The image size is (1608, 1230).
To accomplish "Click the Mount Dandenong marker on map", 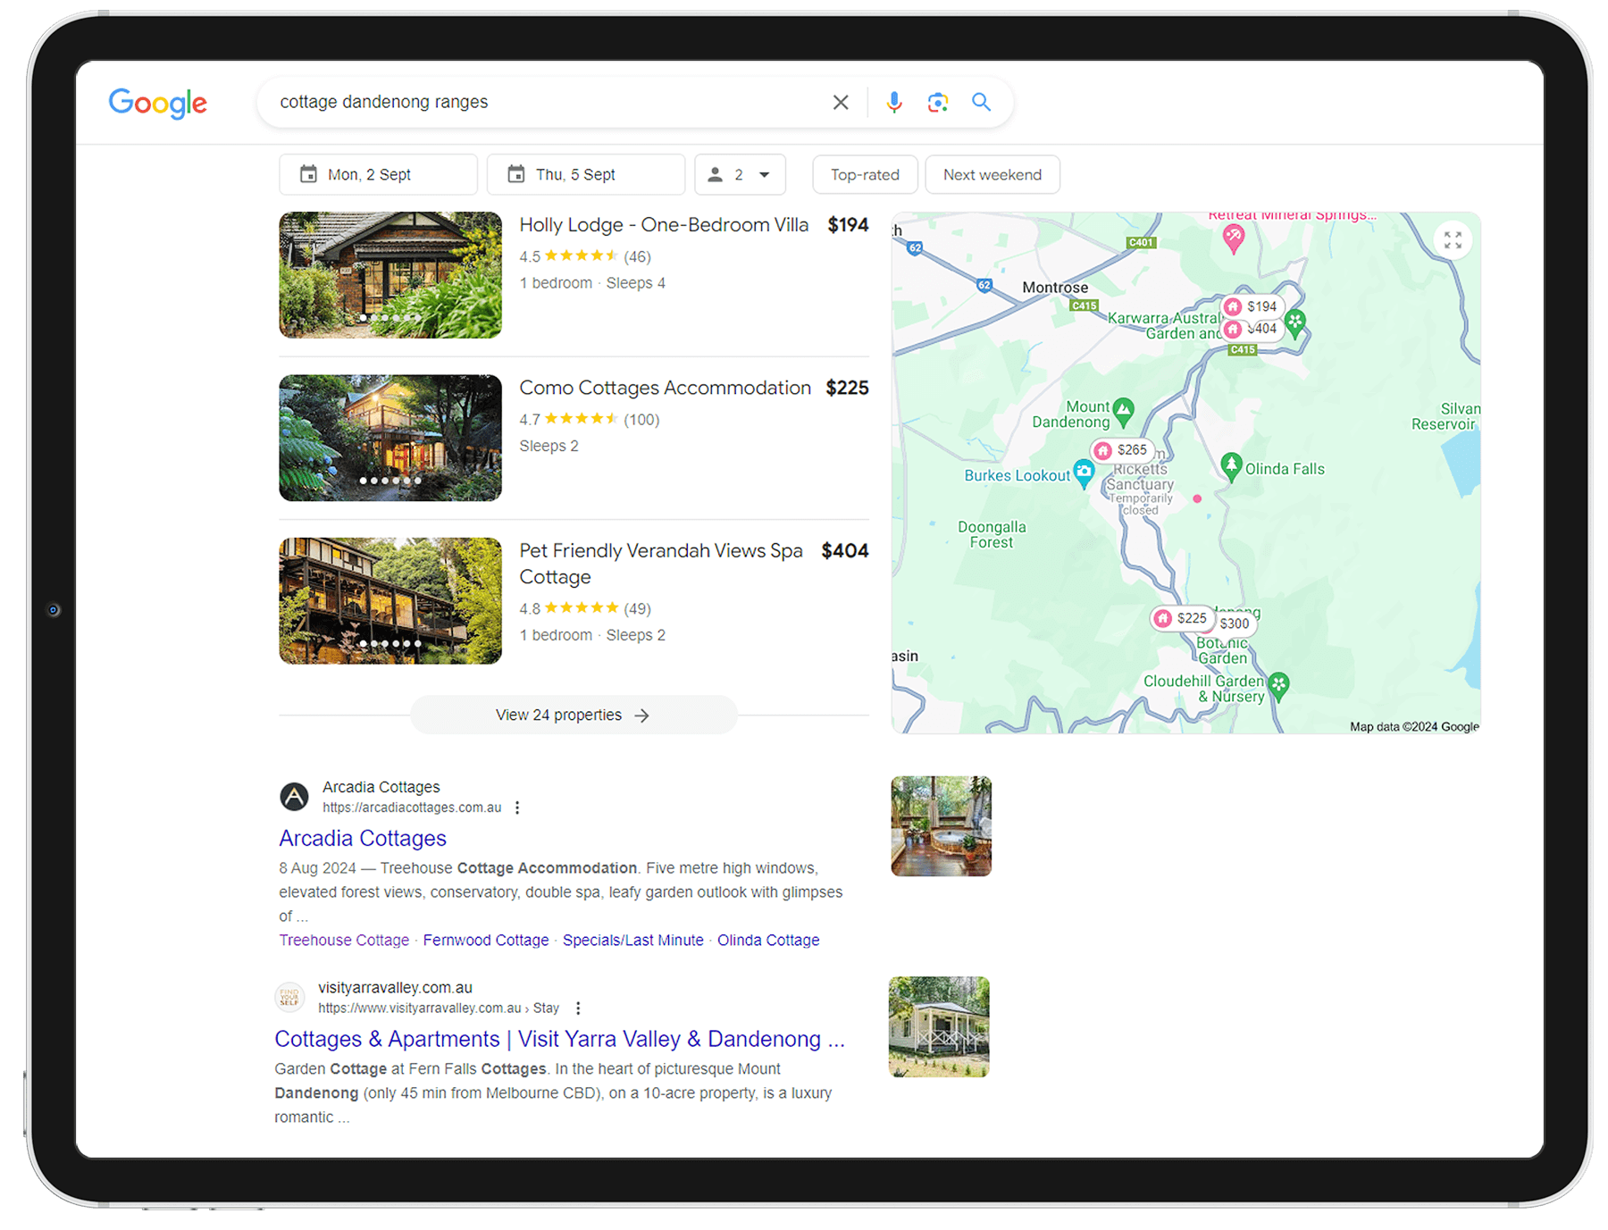I will point(1123,411).
